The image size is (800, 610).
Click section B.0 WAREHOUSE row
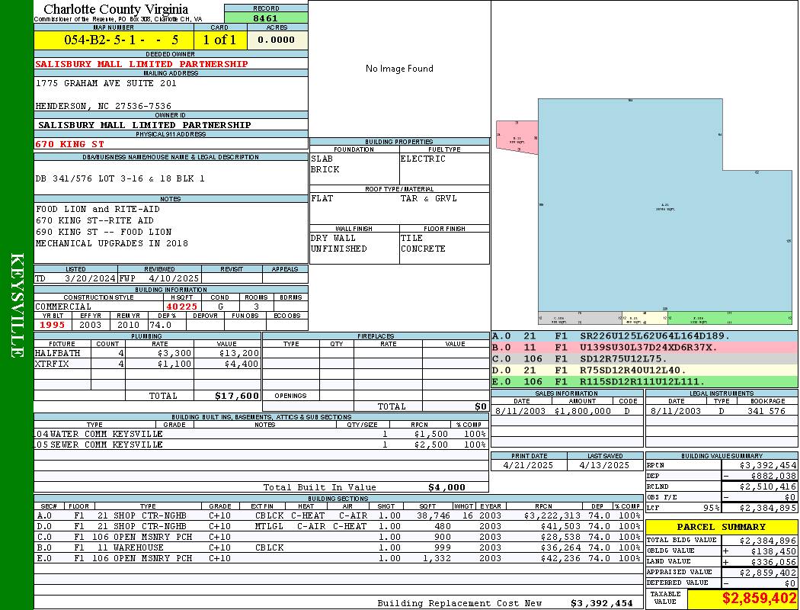[339, 547]
